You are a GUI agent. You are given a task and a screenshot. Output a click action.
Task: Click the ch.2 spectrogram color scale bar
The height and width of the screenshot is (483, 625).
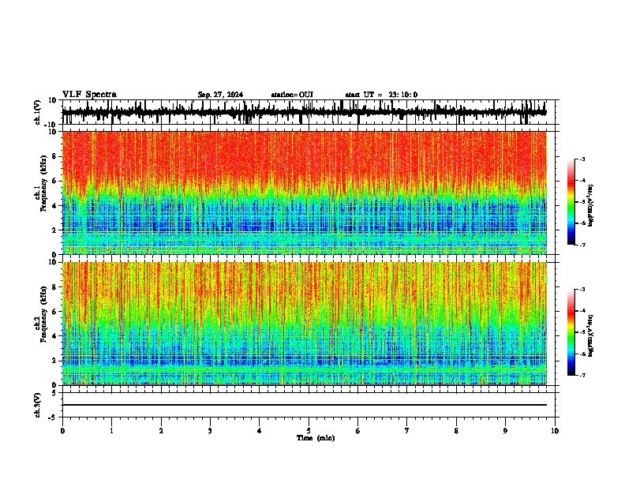click(571, 332)
